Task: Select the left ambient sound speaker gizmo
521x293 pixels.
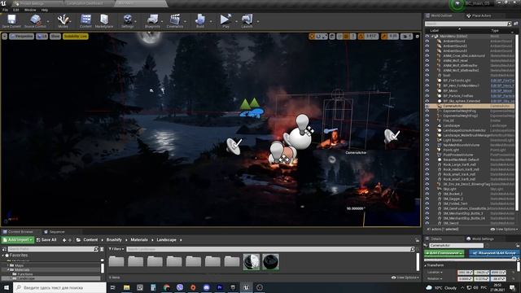Action: click(x=234, y=146)
